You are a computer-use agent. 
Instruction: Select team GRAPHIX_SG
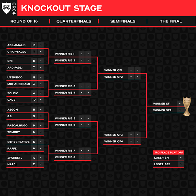pos(17,52)
